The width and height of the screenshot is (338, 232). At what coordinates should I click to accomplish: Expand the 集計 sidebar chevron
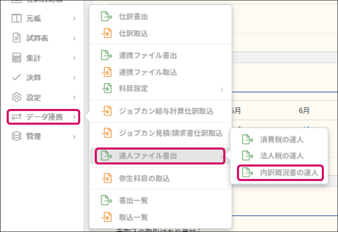[74, 58]
